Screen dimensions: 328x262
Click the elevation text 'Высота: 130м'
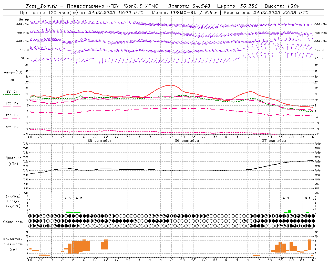coord(282,6)
